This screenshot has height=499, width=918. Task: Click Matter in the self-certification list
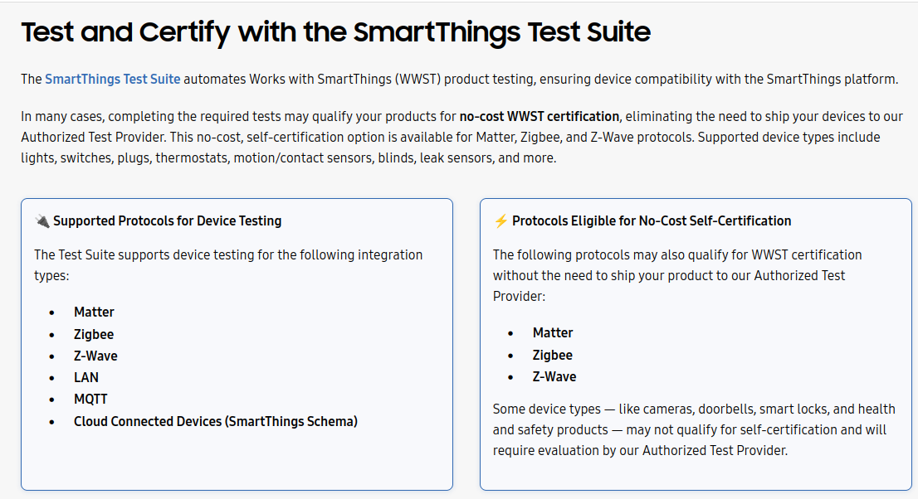(x=553, y=332)
